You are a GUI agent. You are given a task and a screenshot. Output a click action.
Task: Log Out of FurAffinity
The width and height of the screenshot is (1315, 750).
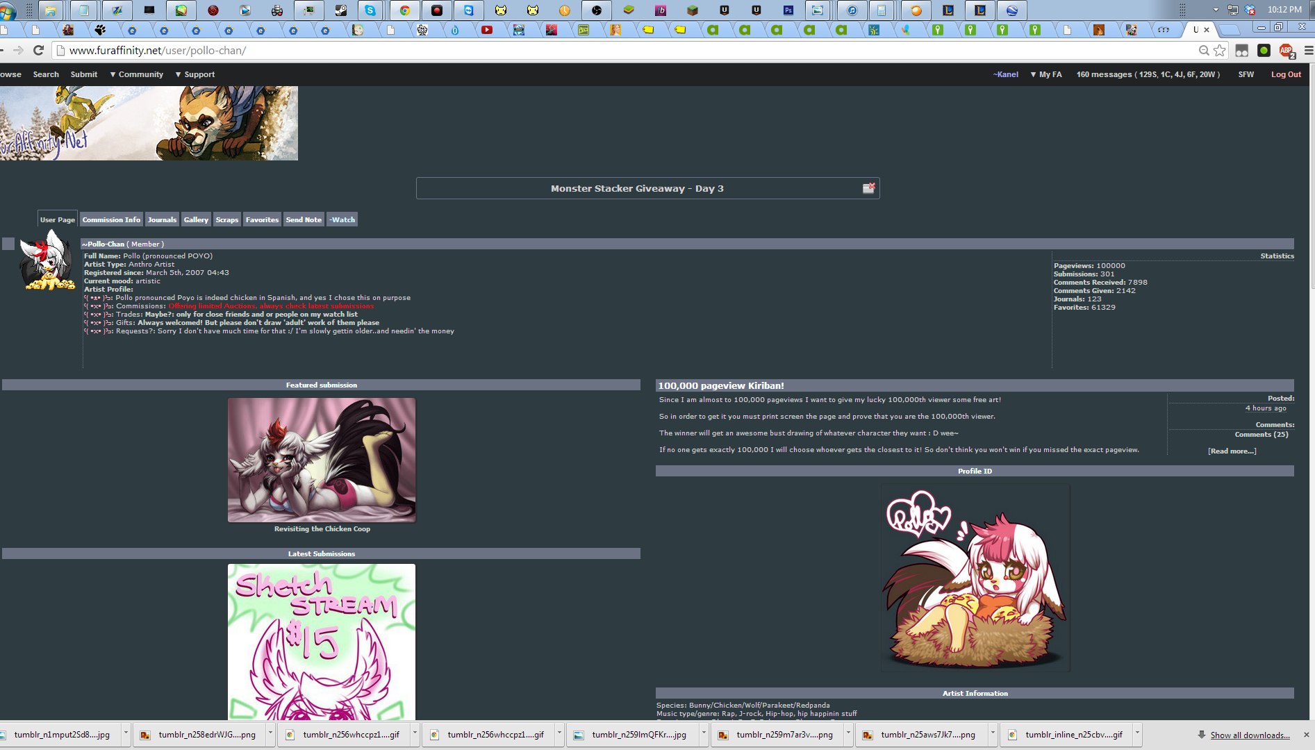pyautogui.click(x=1286, y=74)
